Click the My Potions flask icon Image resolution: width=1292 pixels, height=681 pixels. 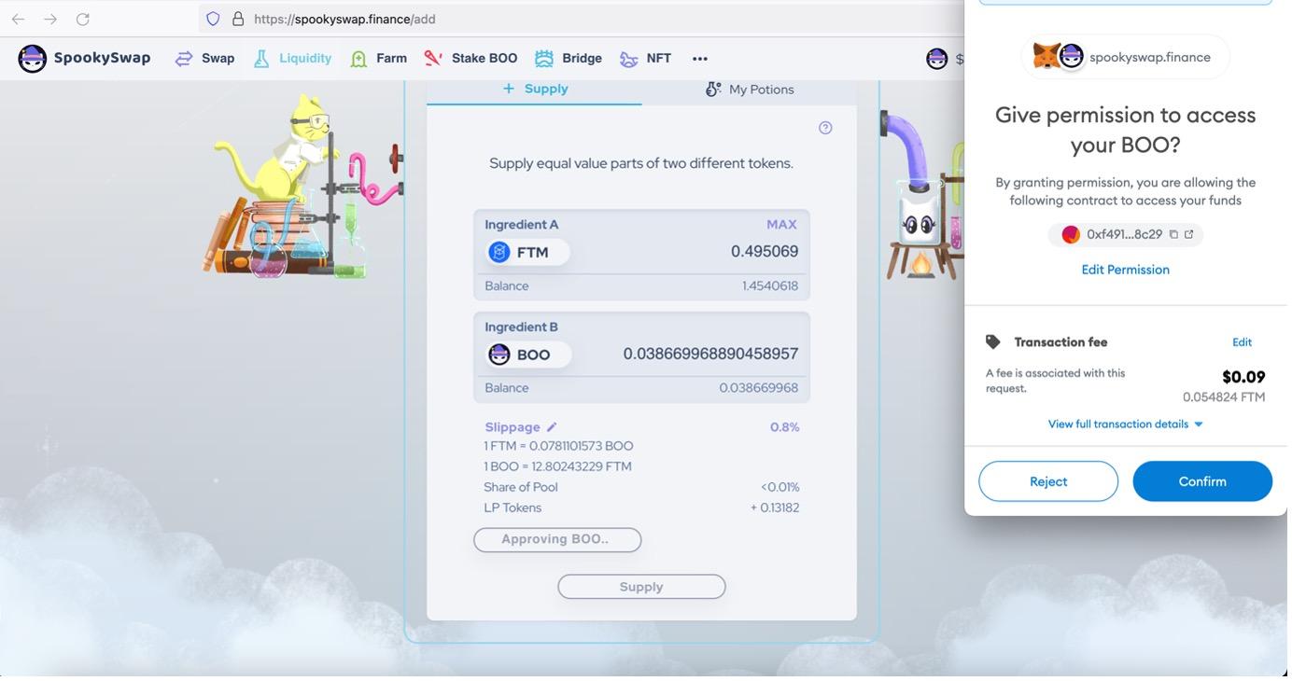pos(713,90)
